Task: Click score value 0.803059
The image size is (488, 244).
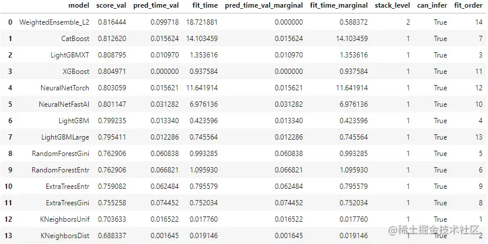Action: coord(112,88)
